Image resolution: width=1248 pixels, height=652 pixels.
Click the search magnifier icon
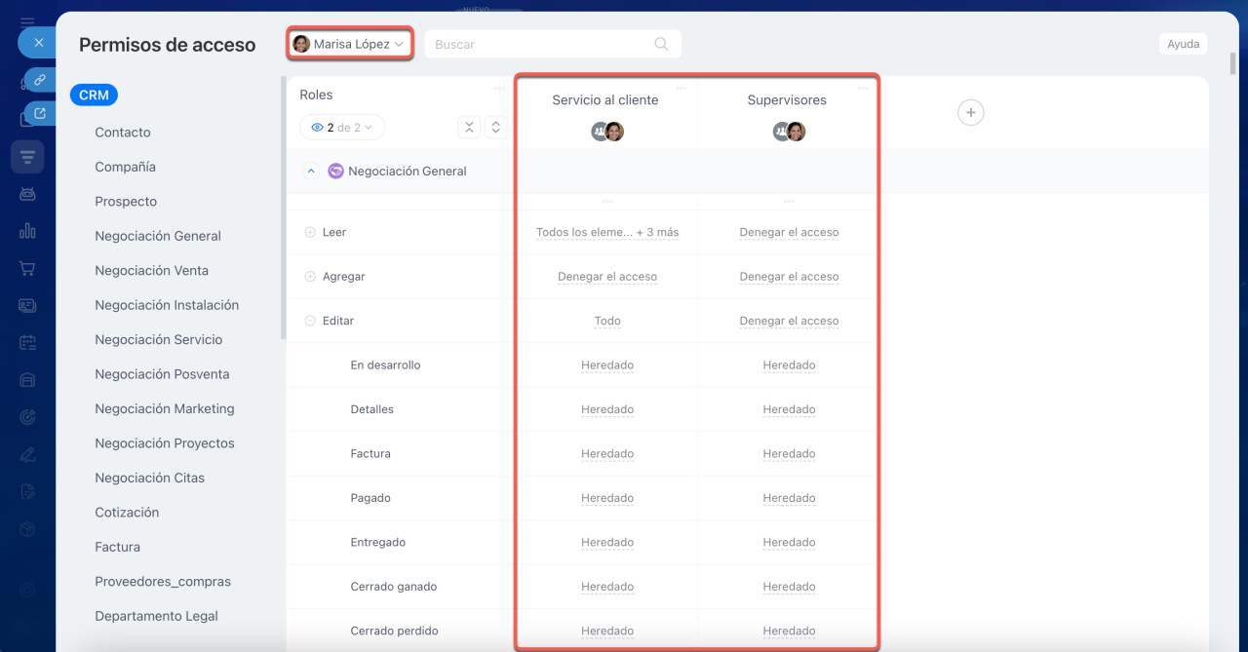click(x=661, y=44)
